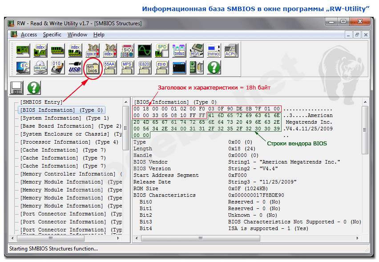The width and height of the screenshot is (379, 262).
Task: Click the green help icon beside Save
Action: tap(34, 87)
